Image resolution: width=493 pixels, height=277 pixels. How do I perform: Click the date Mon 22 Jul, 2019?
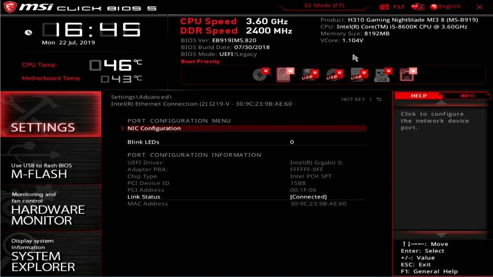coord(68,43)
